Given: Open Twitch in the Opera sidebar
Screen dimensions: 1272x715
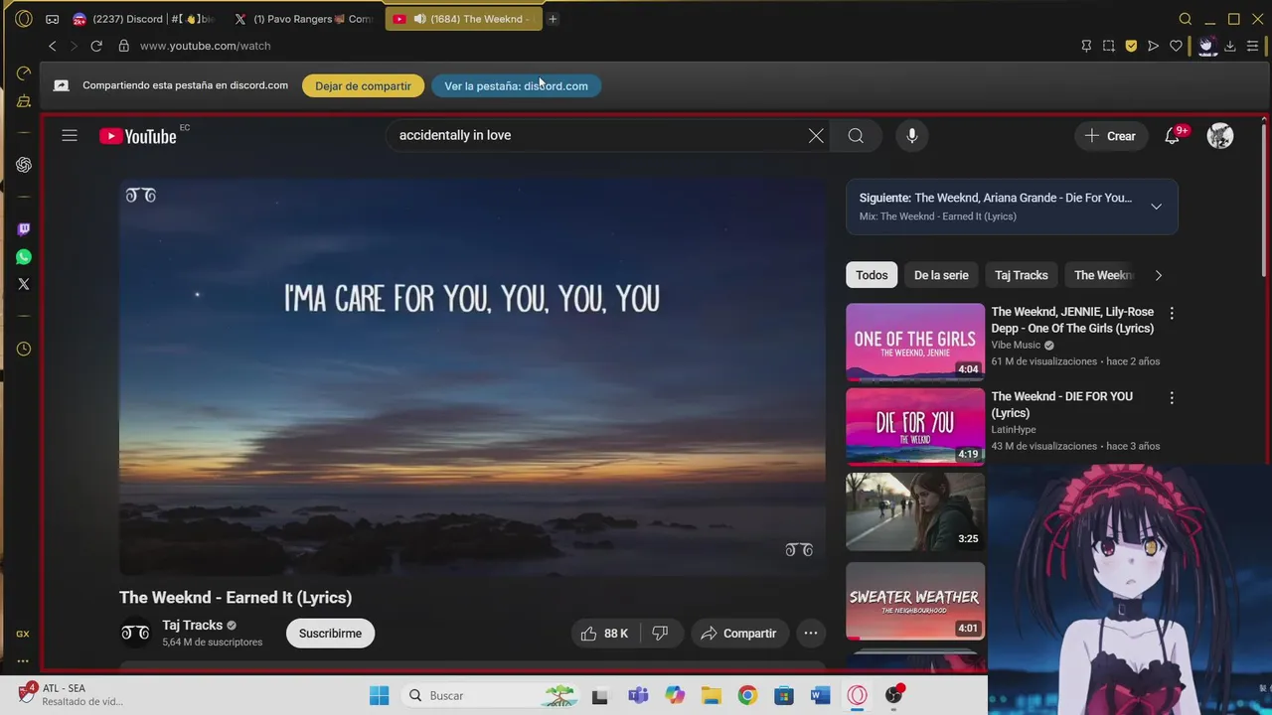Looking at the screenshot, I should [x=24, y=229].
